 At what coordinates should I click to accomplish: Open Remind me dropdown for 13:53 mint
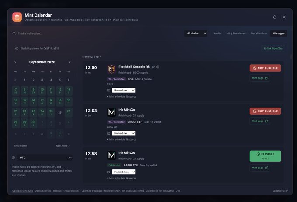124,133
